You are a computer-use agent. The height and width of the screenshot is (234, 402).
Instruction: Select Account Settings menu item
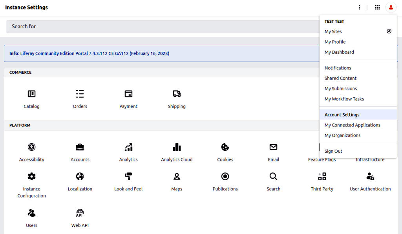(x=358, y=115)
